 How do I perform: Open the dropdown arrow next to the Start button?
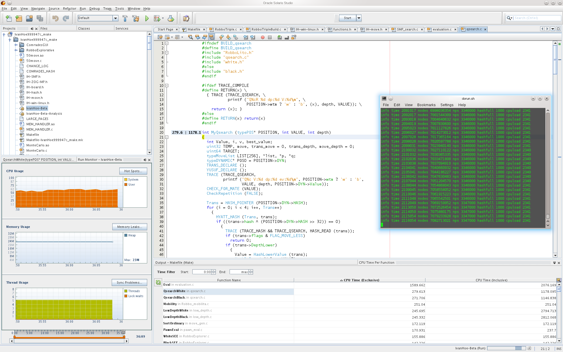click(359, 18)
